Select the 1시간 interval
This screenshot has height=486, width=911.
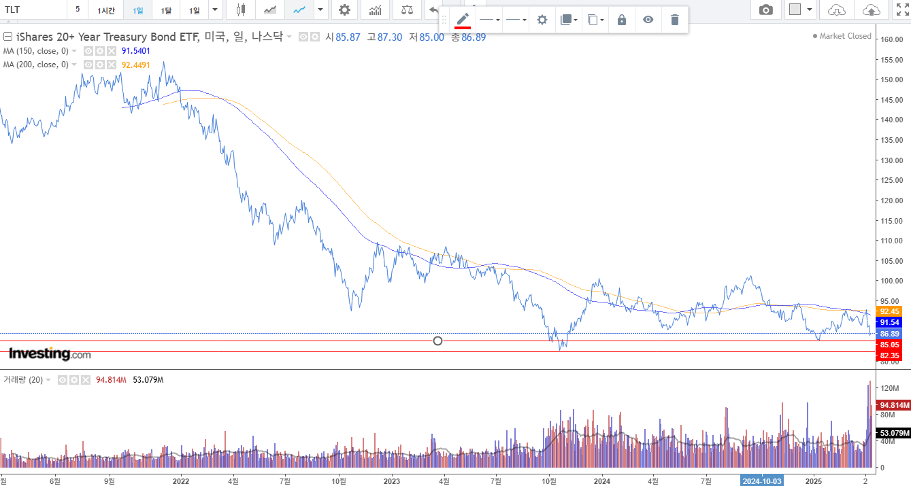pyautogui.click(x=105, y=10)
